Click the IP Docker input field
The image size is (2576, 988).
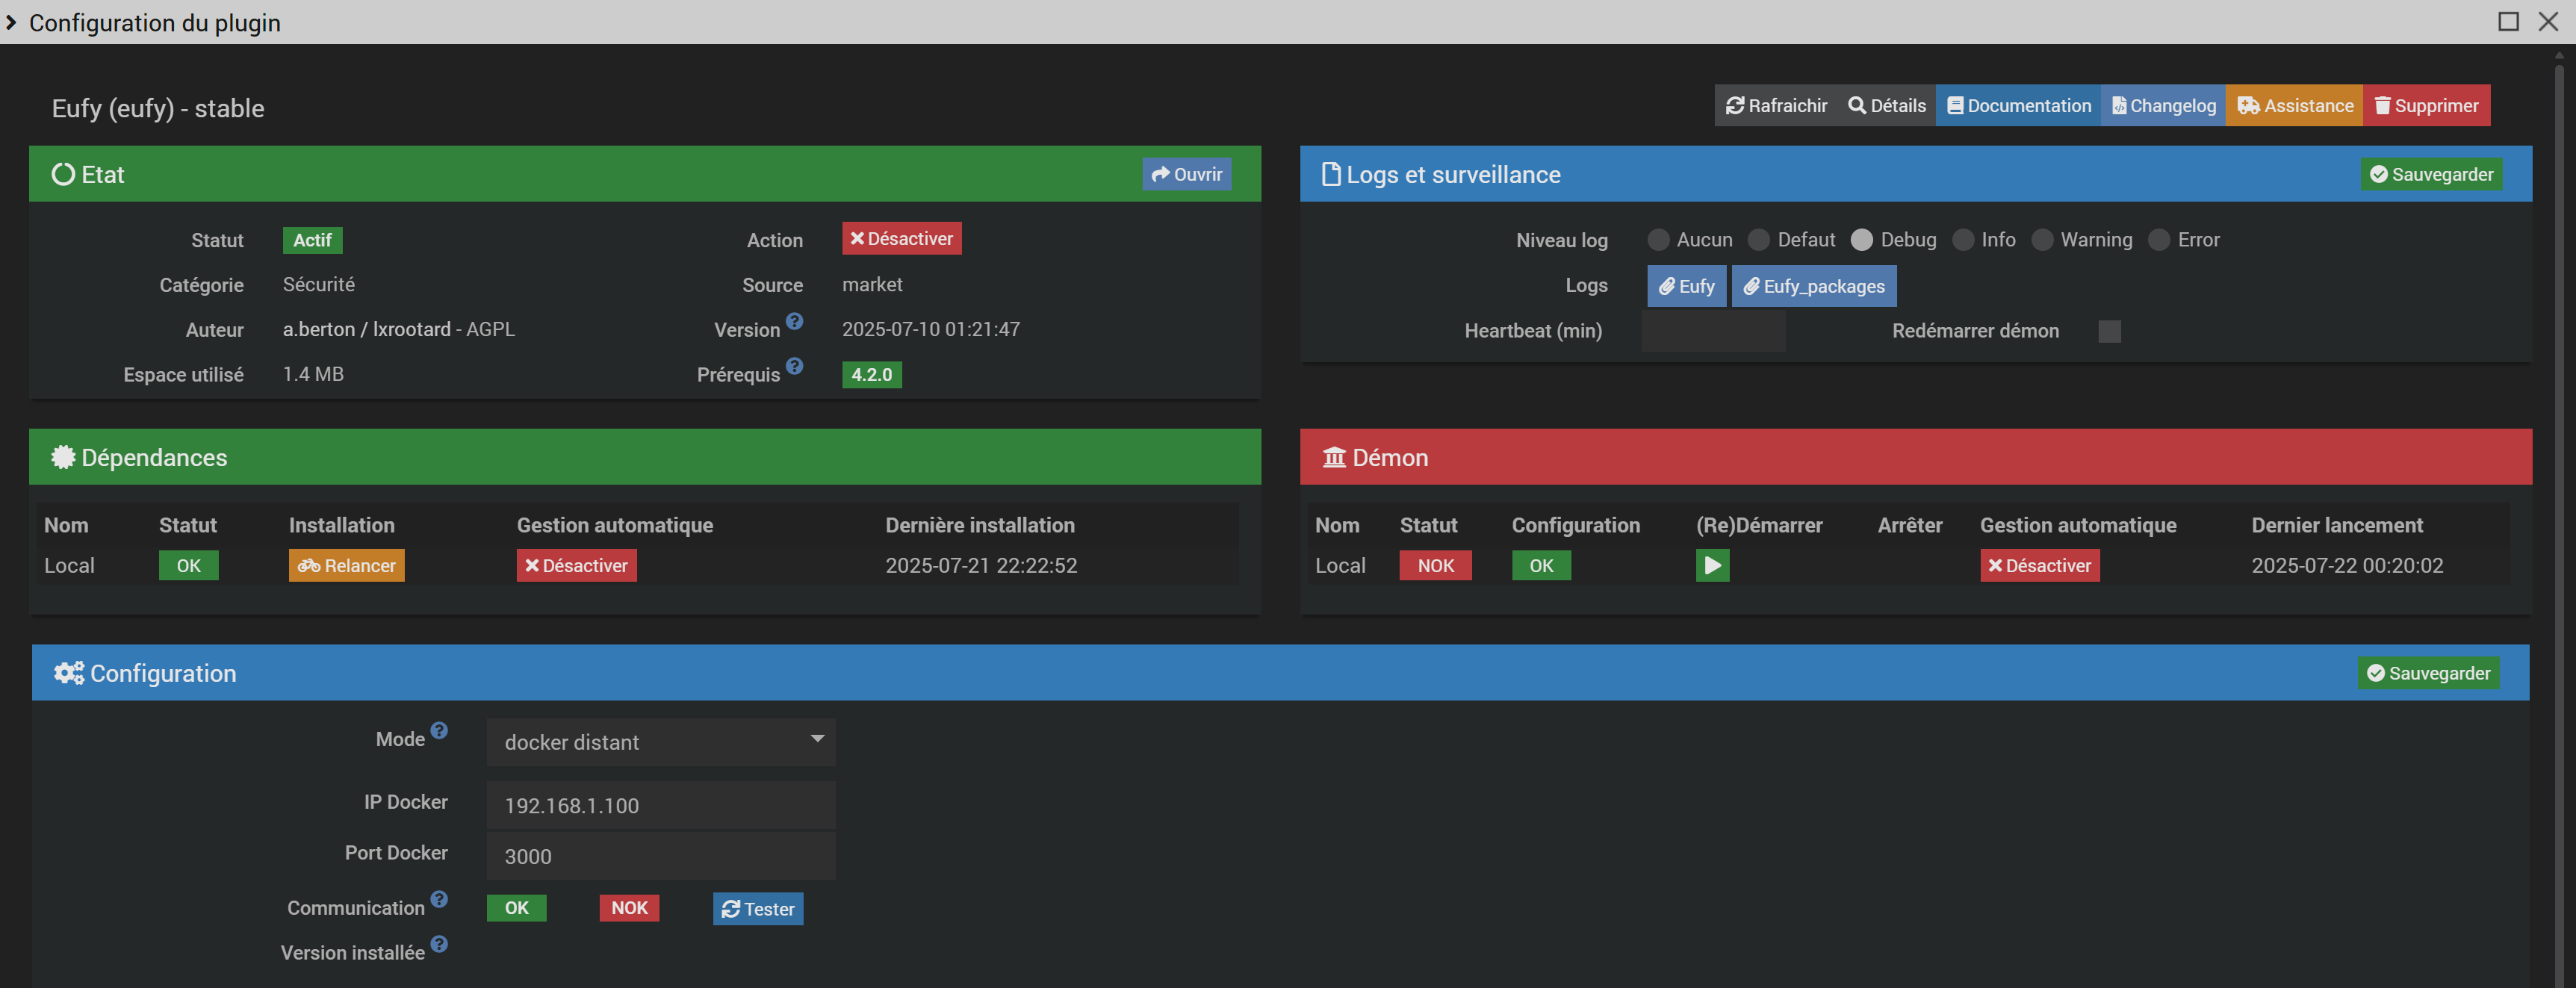point(660,806)
